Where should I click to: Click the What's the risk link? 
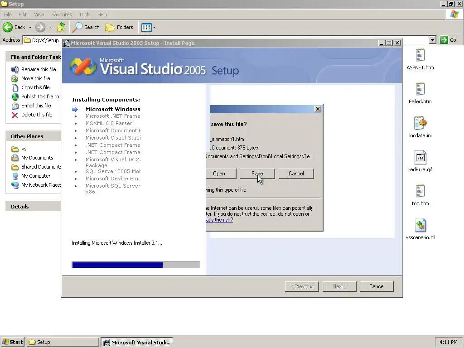(220, 220)
